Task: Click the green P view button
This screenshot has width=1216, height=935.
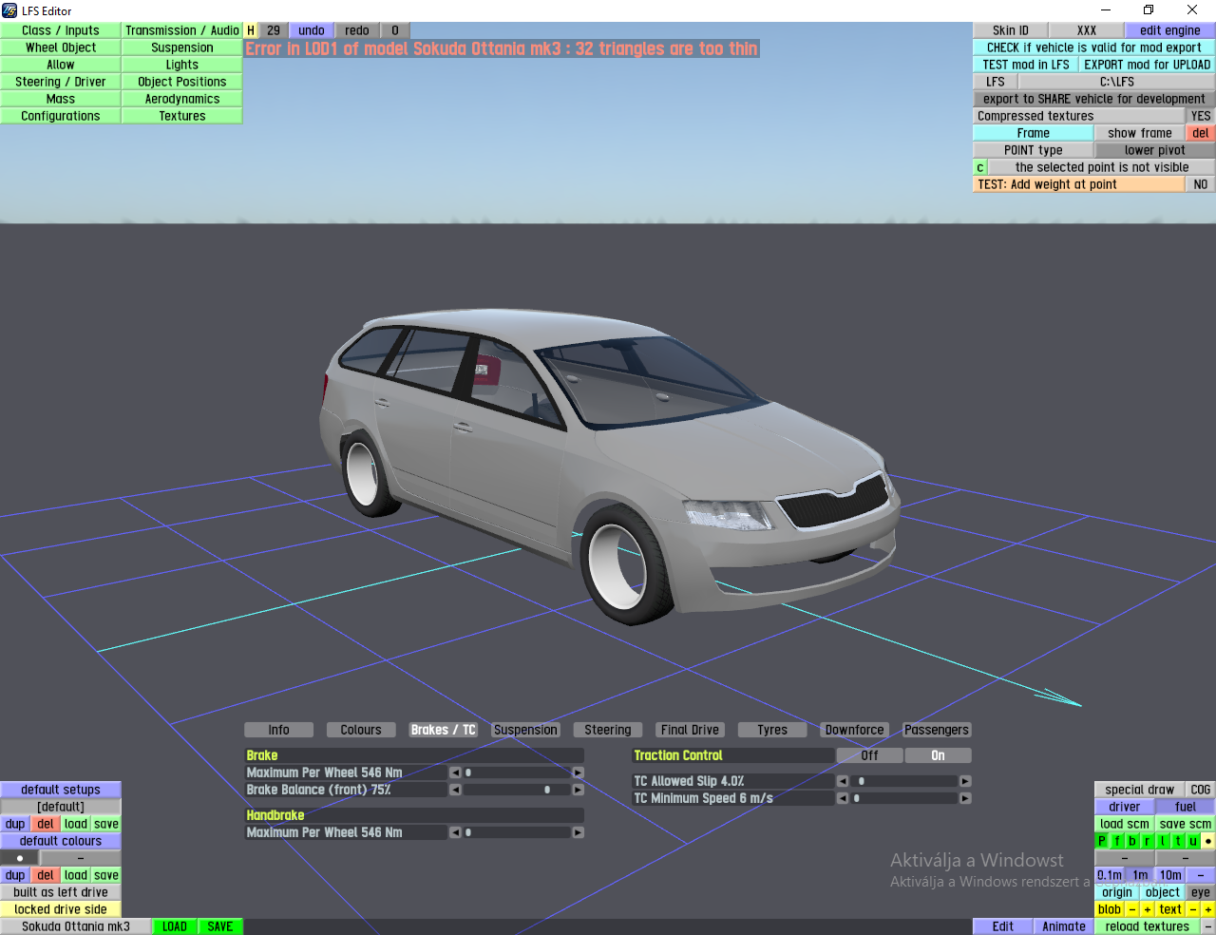Action: [x=1102, y=841]
